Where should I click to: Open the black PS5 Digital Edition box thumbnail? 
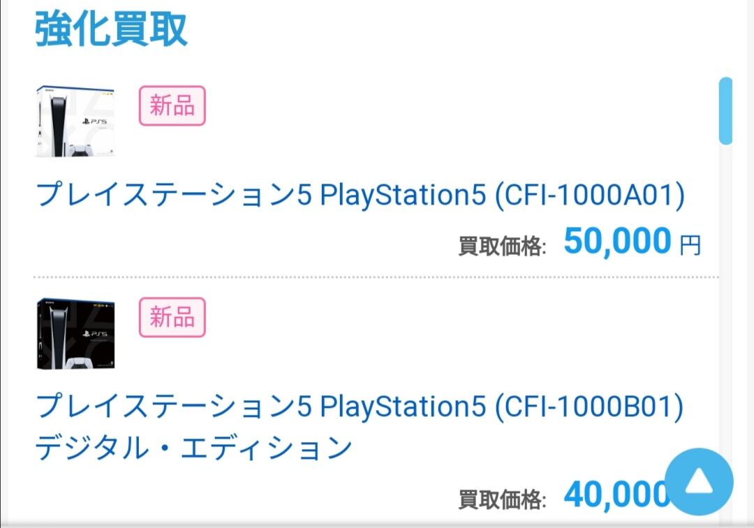coord(75,333)
